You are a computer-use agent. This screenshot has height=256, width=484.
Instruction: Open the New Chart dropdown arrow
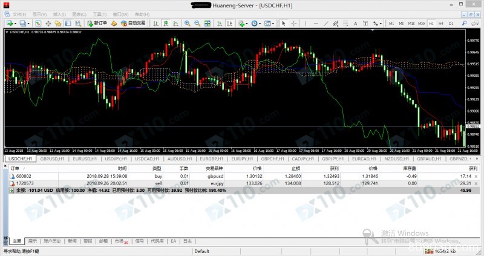point(15,24)
